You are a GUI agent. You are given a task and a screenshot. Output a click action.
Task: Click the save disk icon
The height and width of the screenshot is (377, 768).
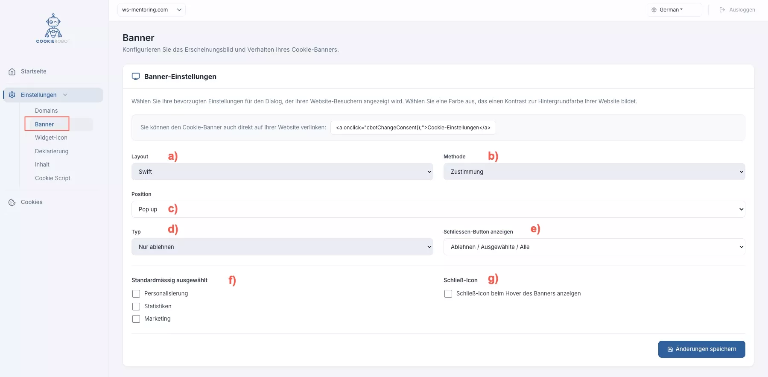coord(670,349)
